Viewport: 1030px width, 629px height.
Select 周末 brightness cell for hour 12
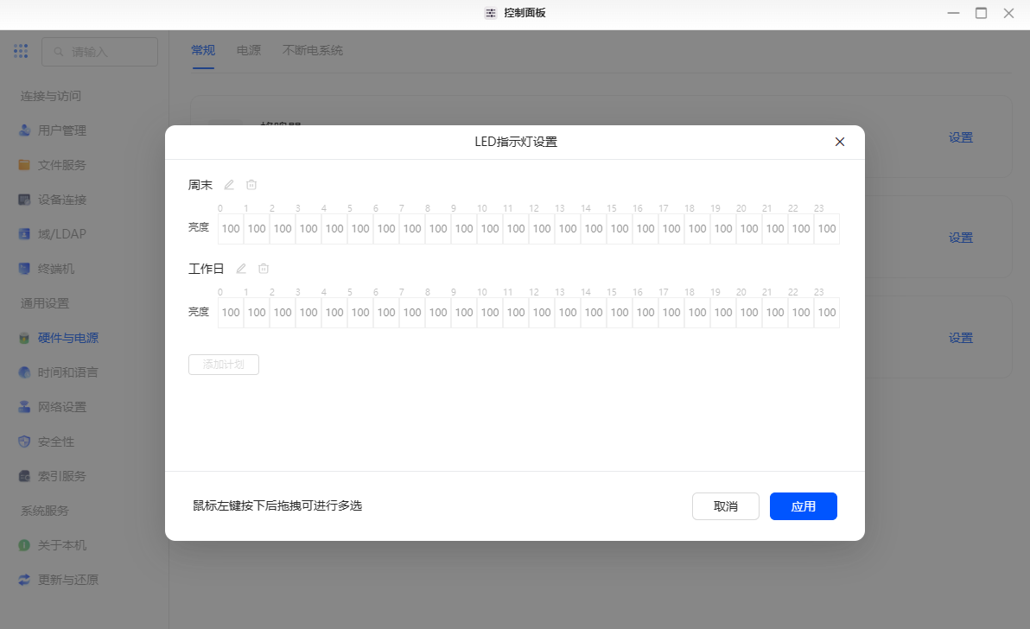click(x=542, y=228)
